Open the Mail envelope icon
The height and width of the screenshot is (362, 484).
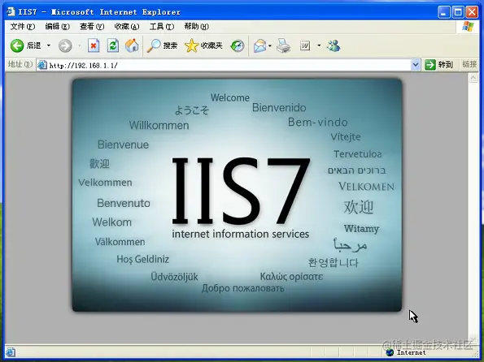tap(260, 46)
